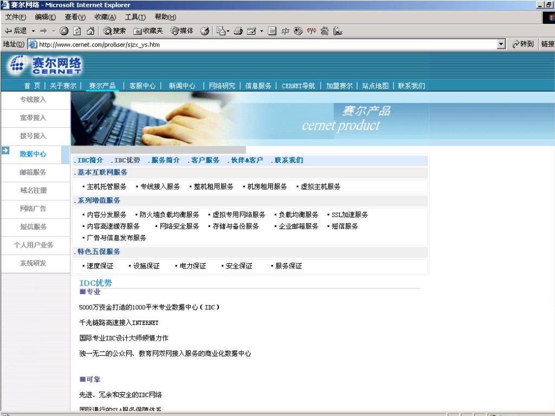
Task: Open the 帮助(H) menu
Action: pyautogui.click(x=165, y=17)
